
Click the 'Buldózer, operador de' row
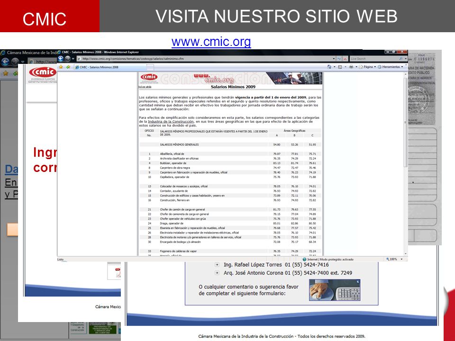[230, 163]
